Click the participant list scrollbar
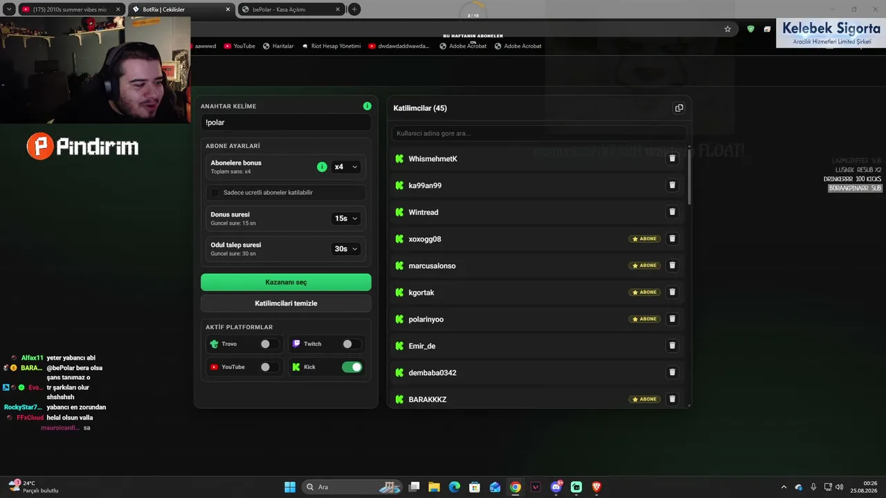 point(689,176)
